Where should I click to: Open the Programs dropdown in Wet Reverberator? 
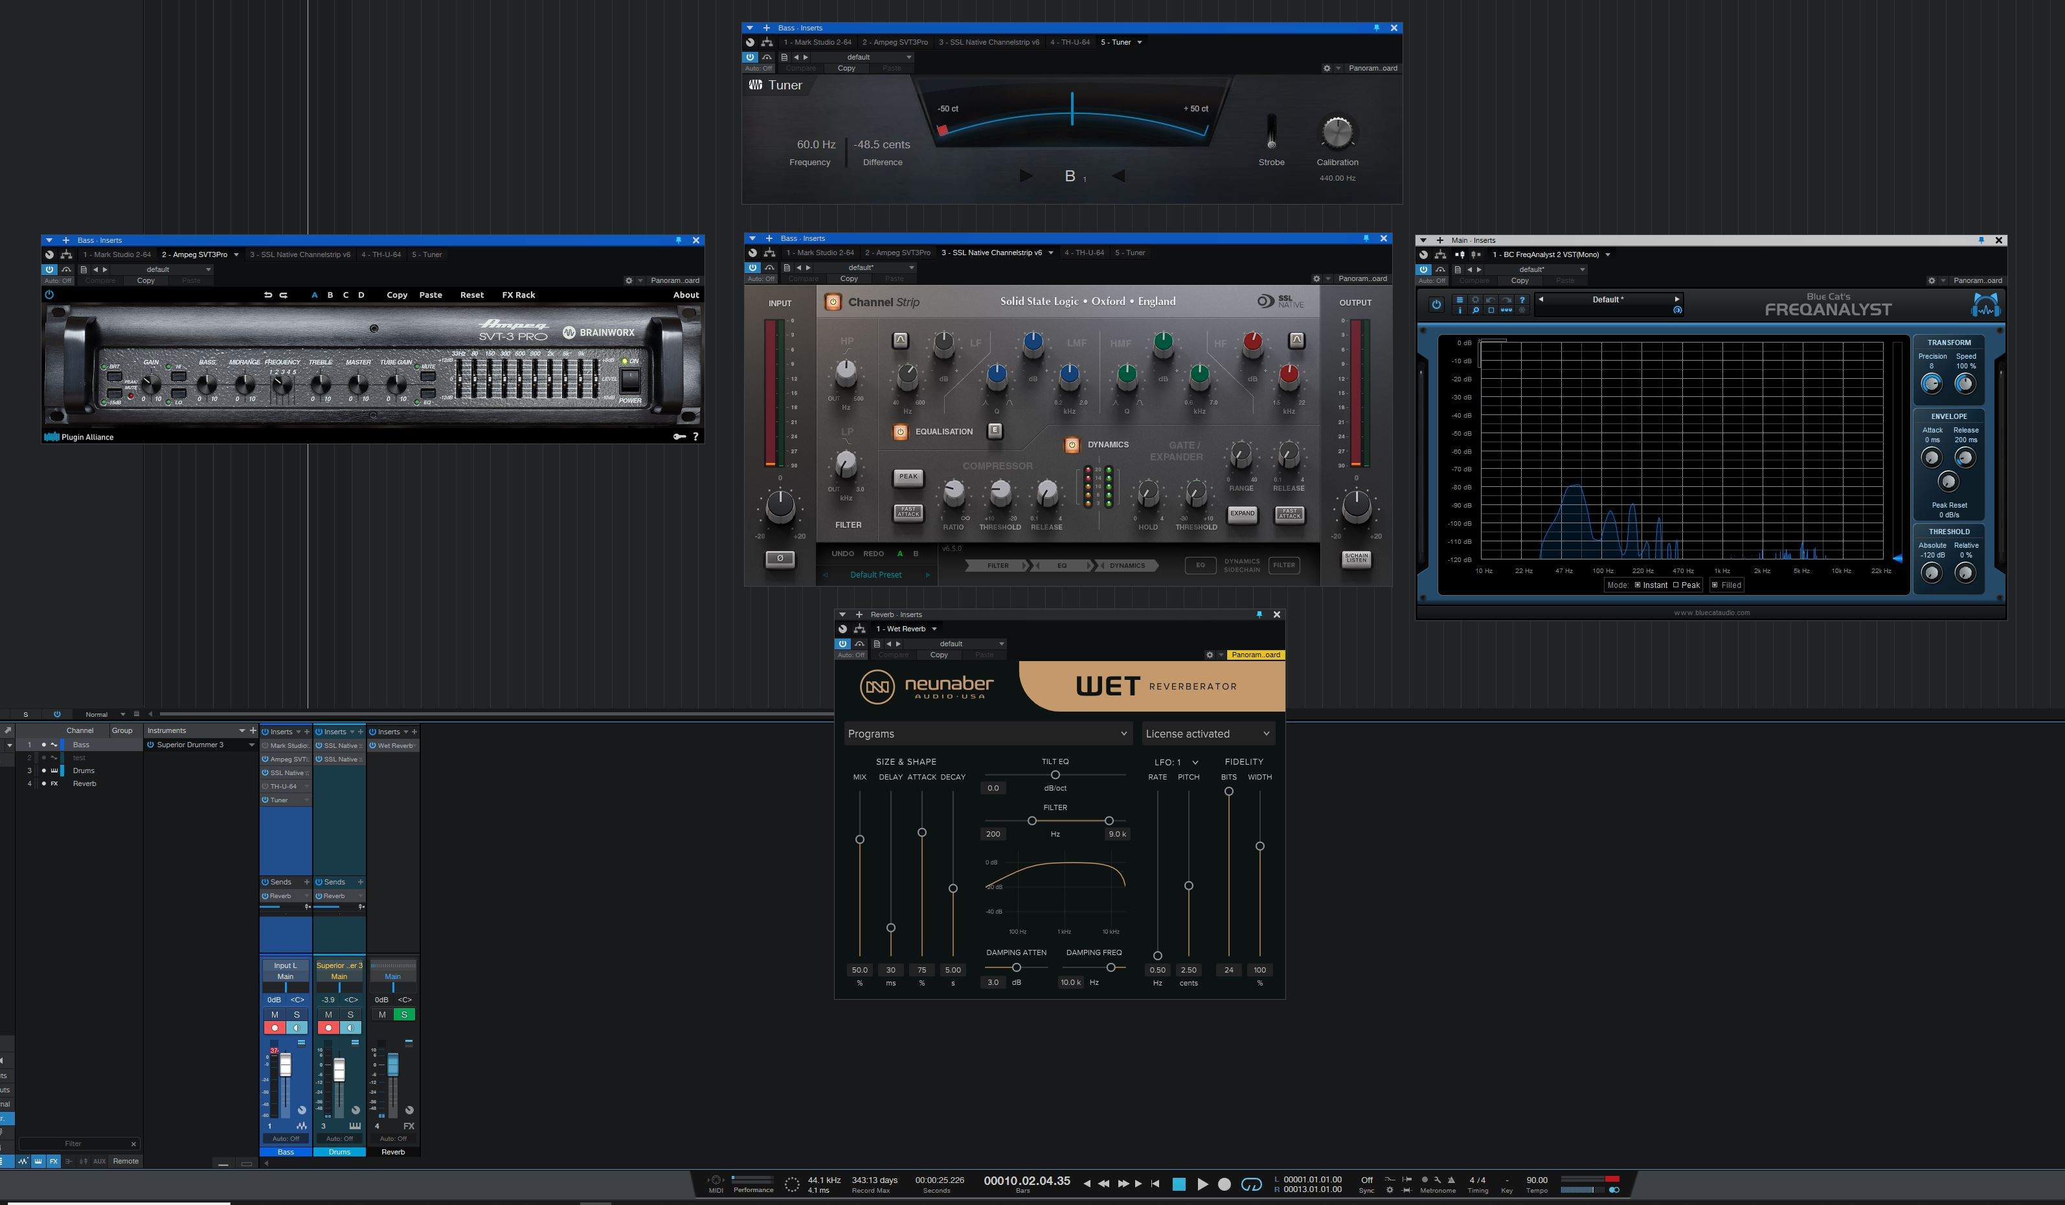(987, 734)
